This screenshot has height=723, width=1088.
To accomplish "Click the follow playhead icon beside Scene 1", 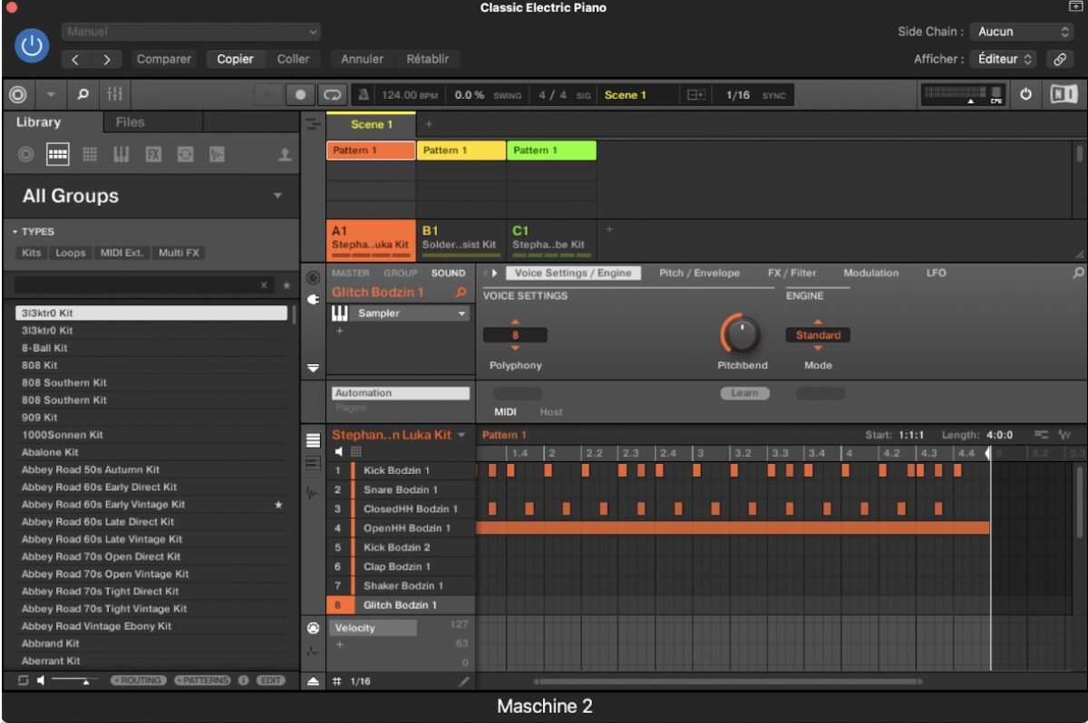I will click(696, 95).
